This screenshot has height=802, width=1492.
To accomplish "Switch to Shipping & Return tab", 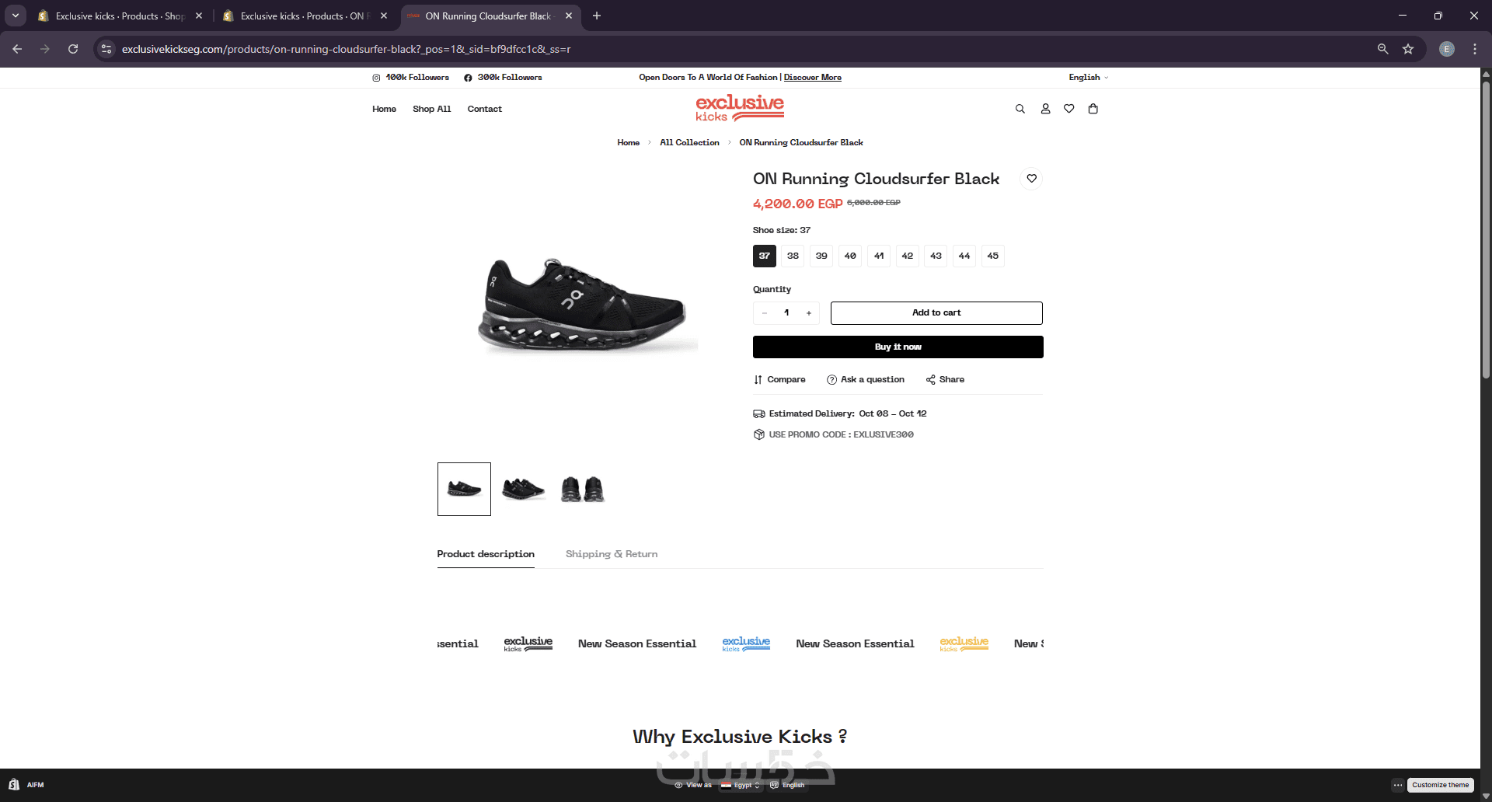I will click(x=612, y=554).
